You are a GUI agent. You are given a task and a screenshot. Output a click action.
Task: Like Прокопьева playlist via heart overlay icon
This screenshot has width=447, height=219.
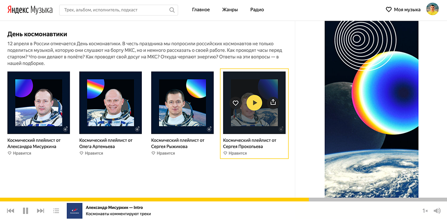point(236,103)
